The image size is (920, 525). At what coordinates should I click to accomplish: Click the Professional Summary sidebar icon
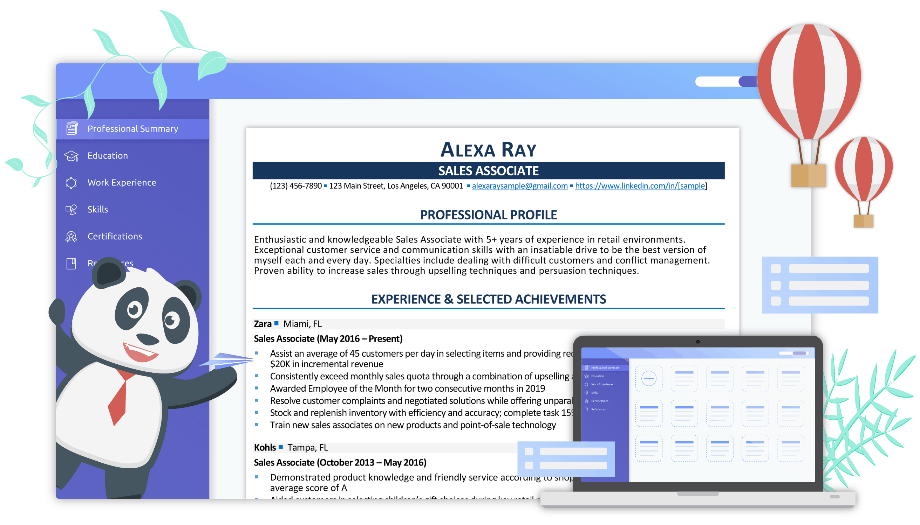click(x=71, y=128)
